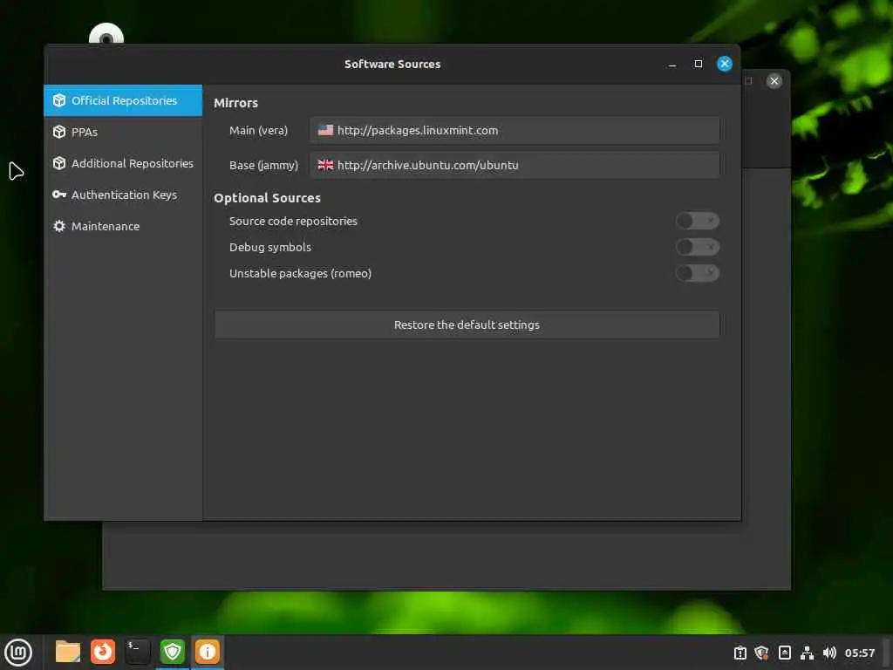Image resolution: width=893 pixels, height=670 pixels.
Task: Click the 'Base (jammy)' label
Action: [263, 165]
